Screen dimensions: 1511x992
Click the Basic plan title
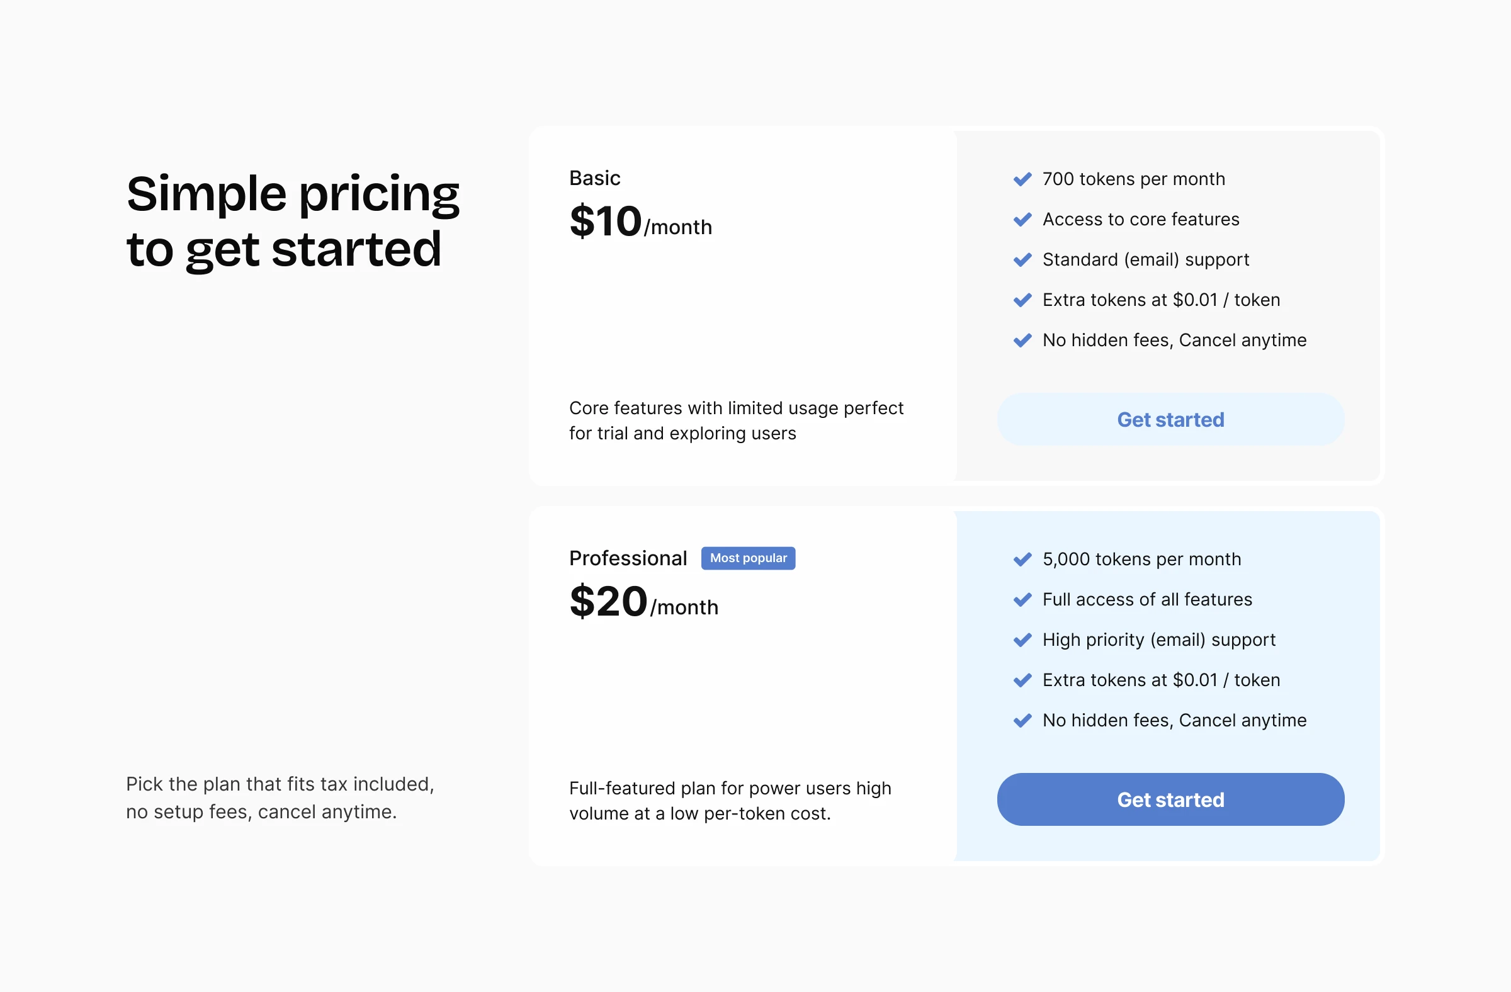pos(594,178)
